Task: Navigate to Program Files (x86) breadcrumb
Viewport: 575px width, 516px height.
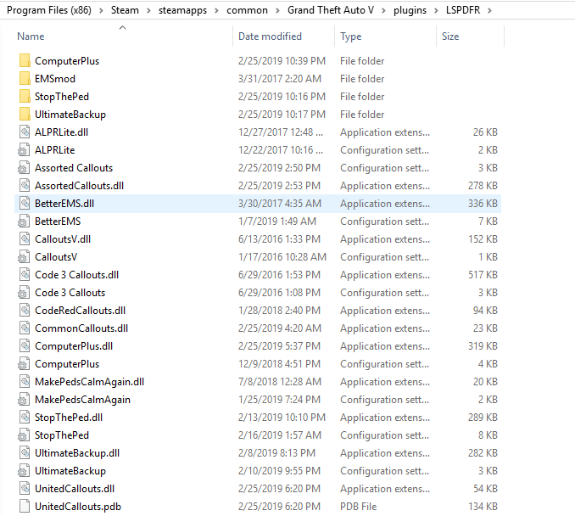Action: [49, 10]
